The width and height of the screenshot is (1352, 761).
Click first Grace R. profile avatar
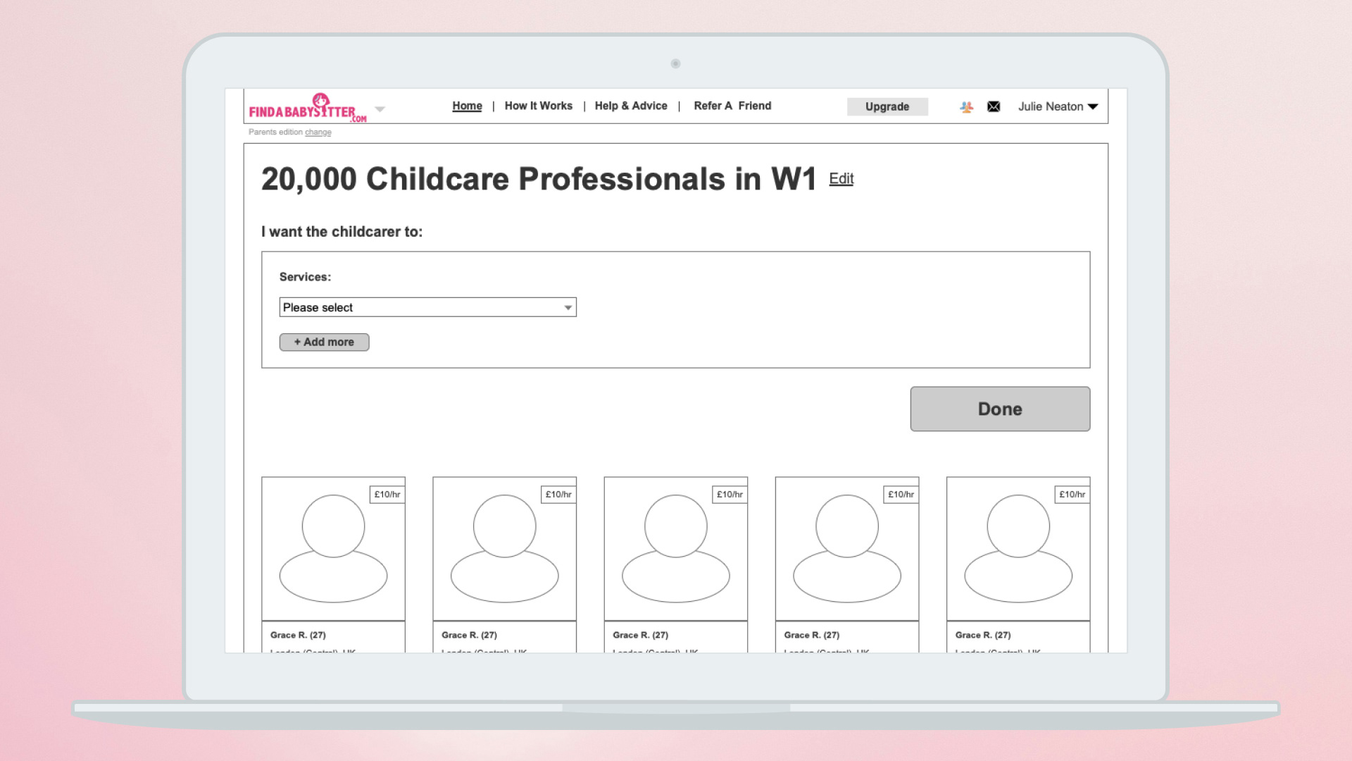[x=333, y=548]
